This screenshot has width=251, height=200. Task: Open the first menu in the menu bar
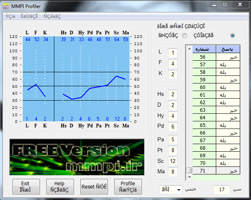(10, 16)
